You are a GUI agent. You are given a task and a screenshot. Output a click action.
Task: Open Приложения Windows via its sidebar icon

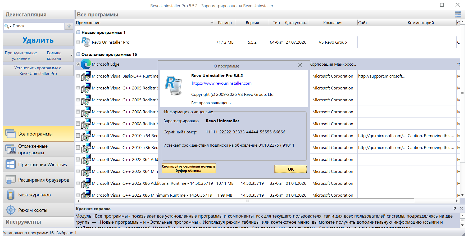(x=11, y=165)
